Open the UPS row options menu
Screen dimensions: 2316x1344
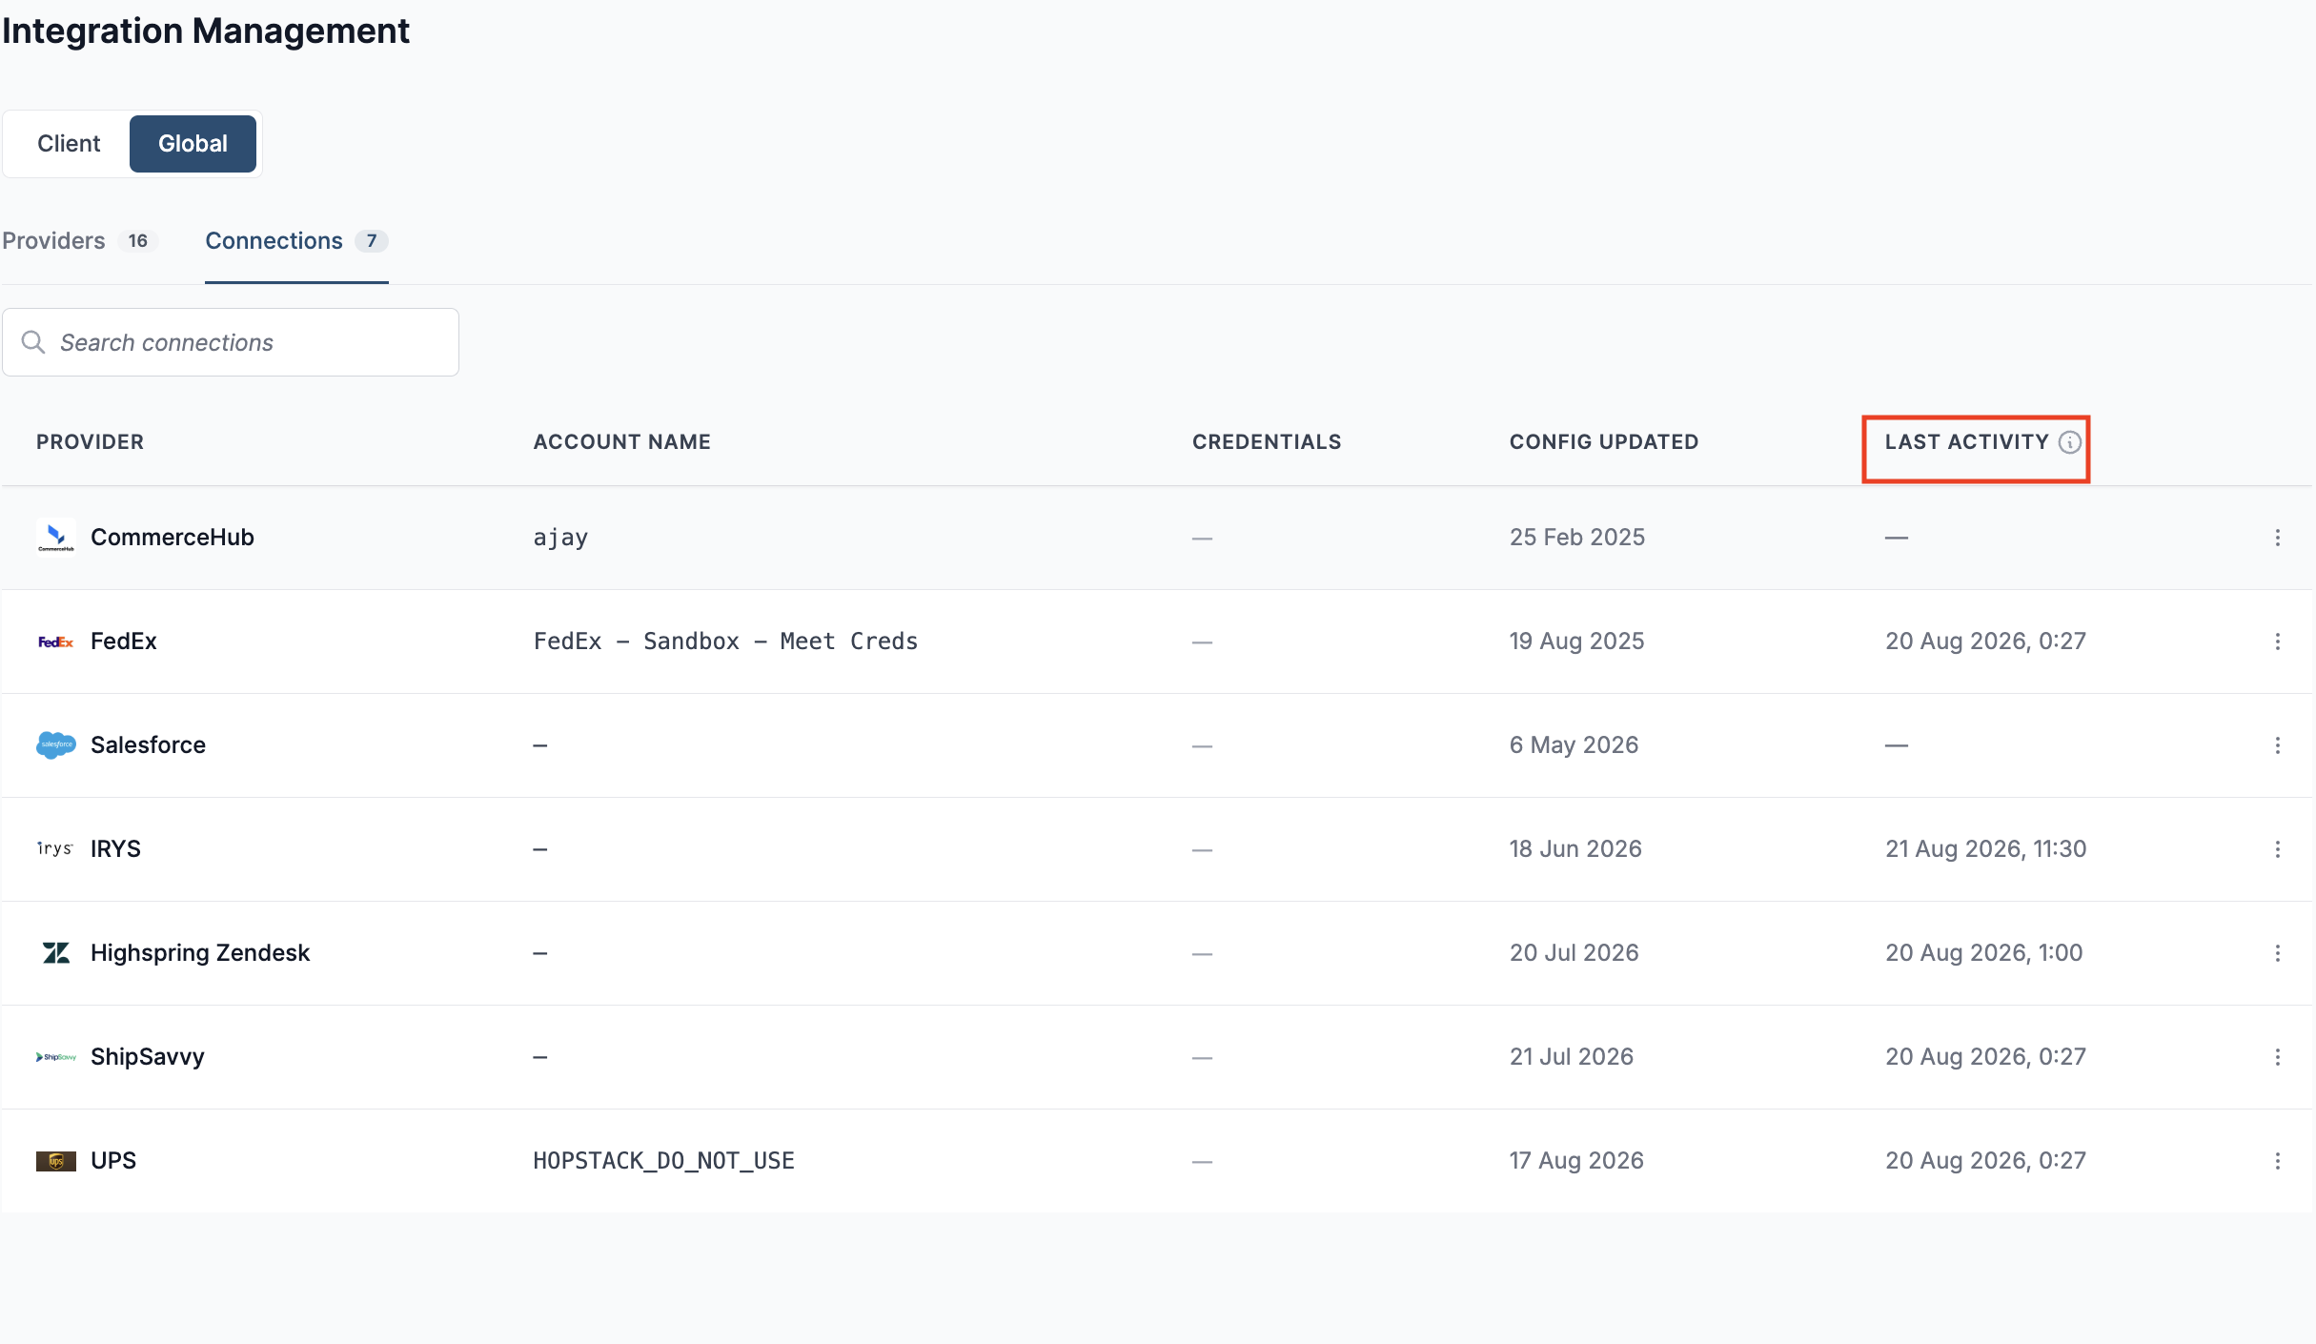2277,1161
